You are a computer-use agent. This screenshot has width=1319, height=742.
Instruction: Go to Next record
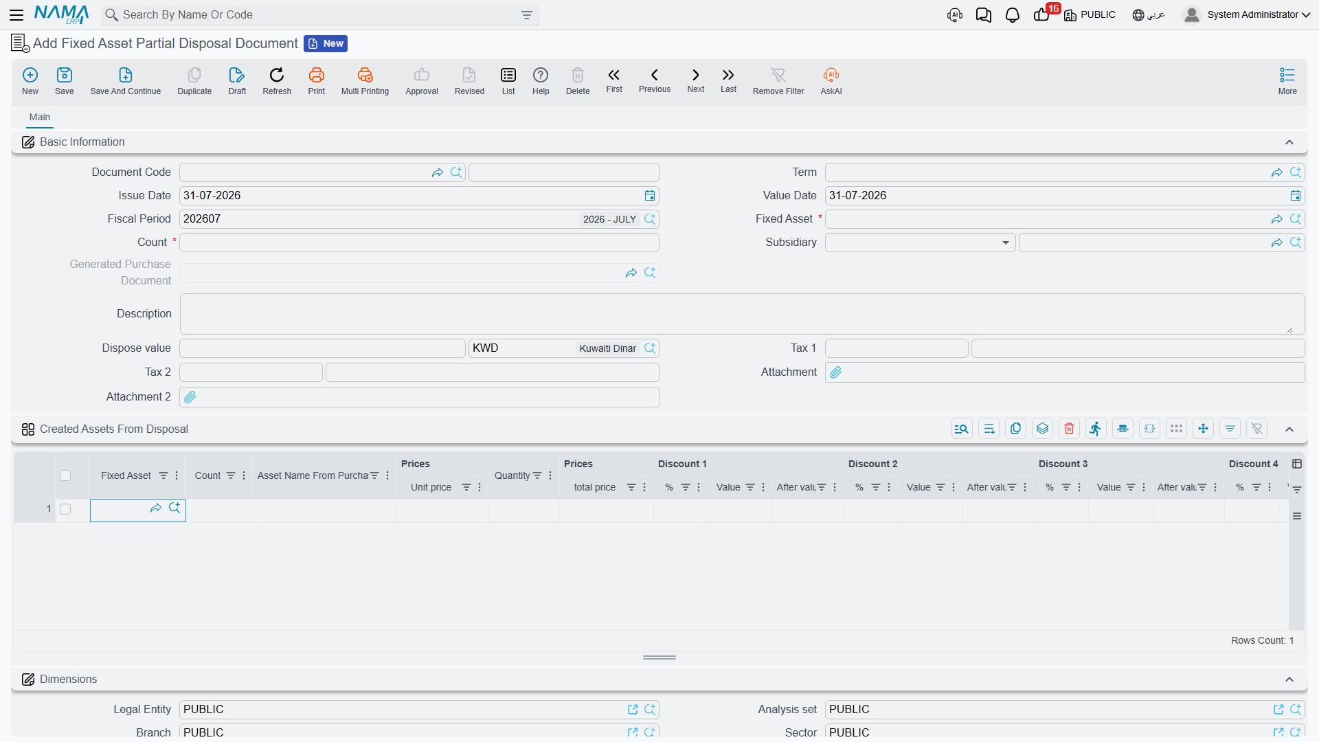tap(696, 80)
